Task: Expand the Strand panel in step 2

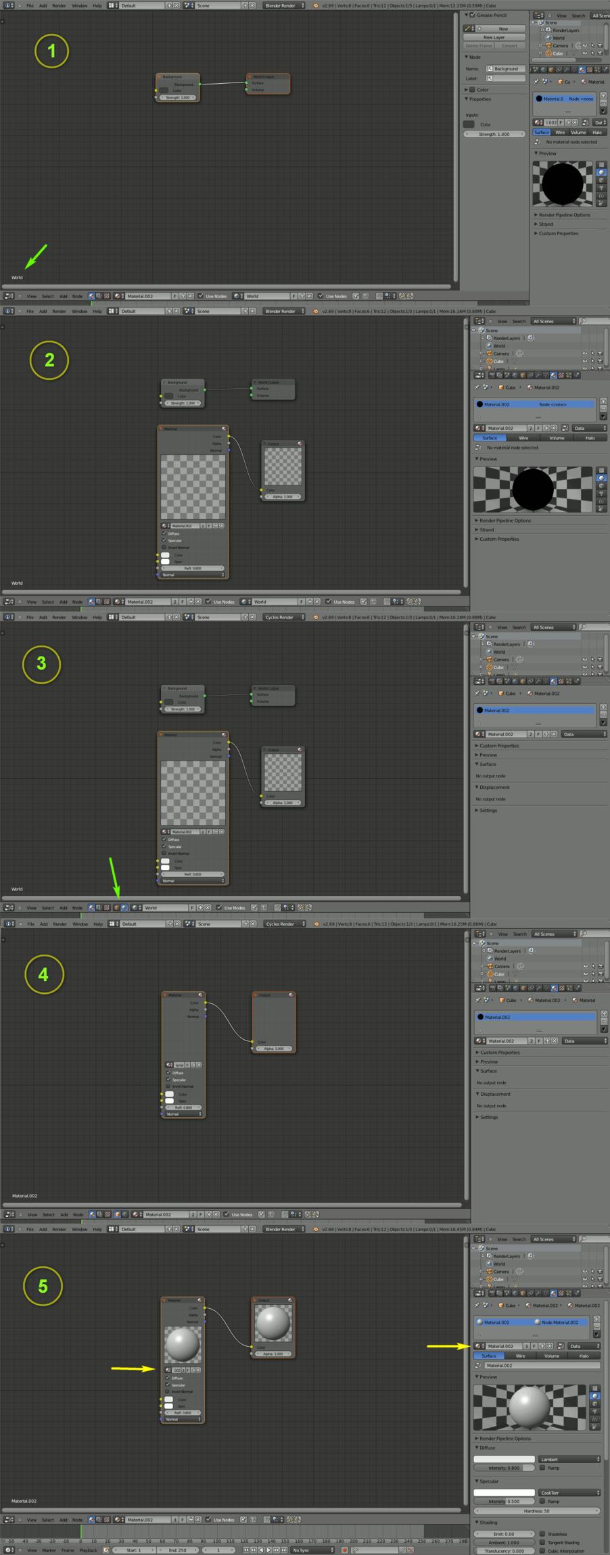Action: 485,529
